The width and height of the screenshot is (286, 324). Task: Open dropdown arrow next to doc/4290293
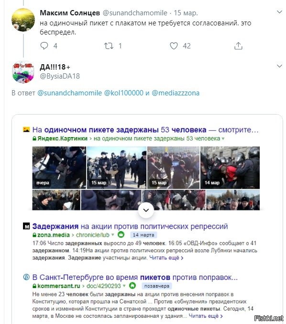pyautogui.click(x=124, y=286)
